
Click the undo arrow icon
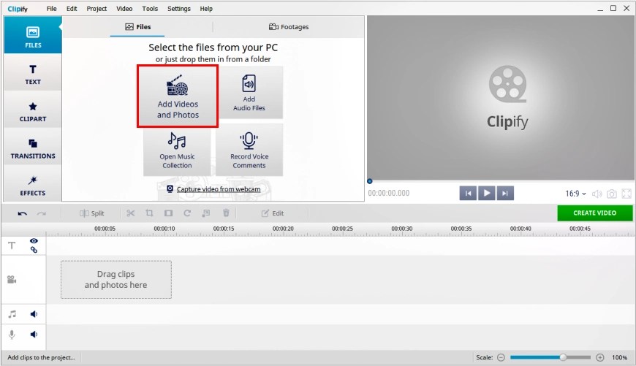coord(23,213)
